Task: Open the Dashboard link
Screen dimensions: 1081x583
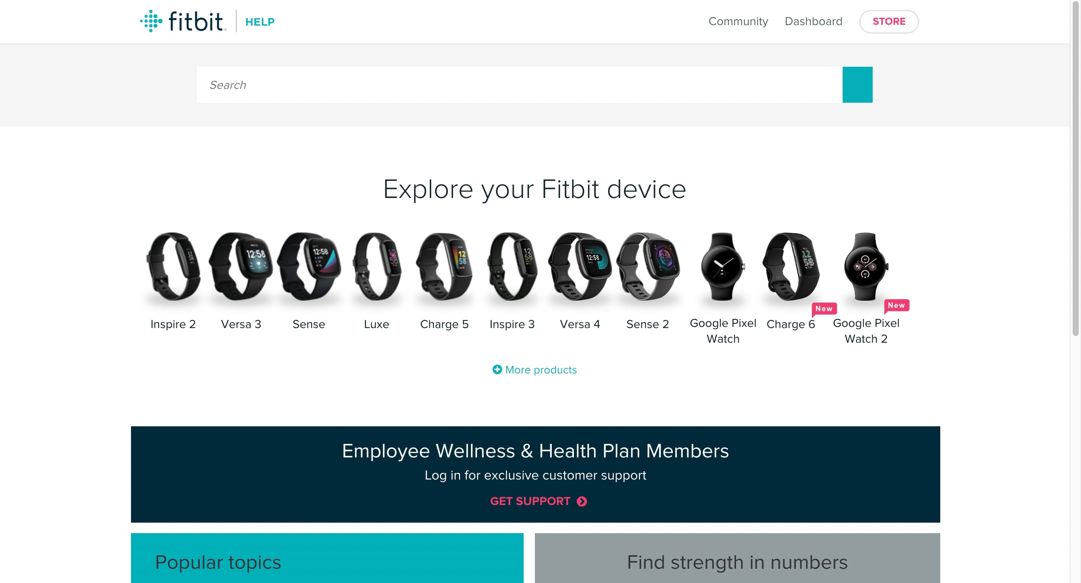Action: tap(813, 21)
